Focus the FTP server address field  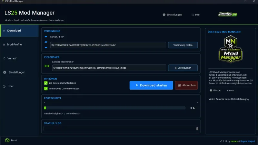click(108, 45)
